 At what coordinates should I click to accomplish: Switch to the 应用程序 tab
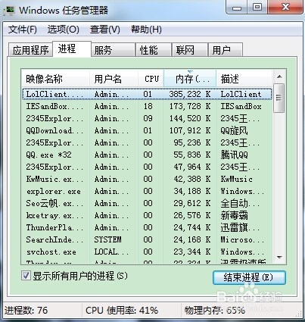tap(30, 50)
